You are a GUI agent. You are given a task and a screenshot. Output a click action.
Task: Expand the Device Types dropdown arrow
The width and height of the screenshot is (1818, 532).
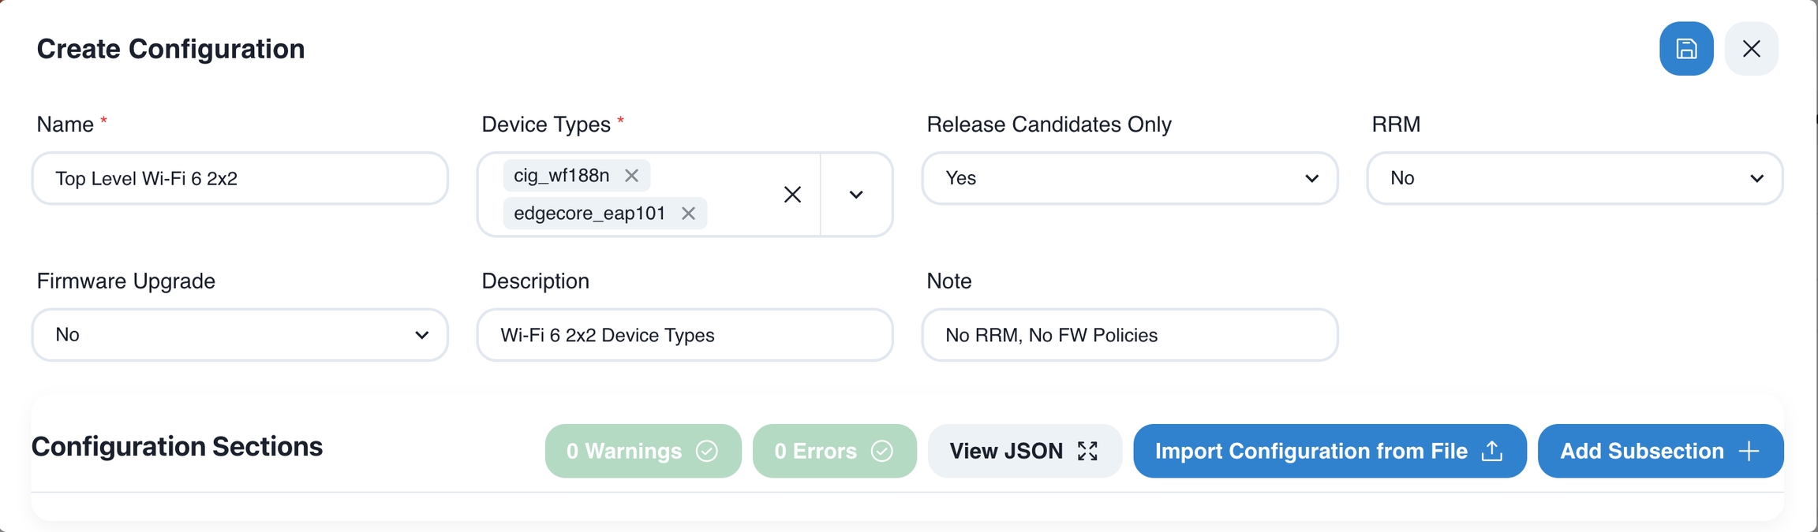856,195
